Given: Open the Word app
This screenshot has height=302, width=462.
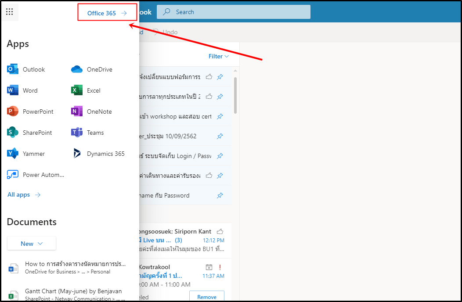Looking at the screenshot, I should (x=23, y=90).
